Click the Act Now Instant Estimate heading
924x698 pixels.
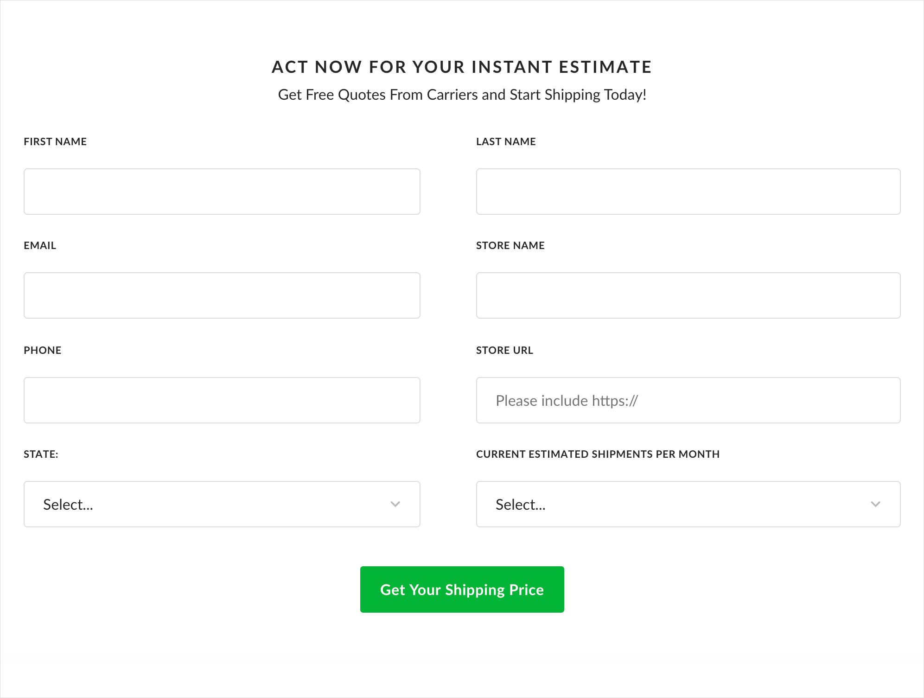462,67
